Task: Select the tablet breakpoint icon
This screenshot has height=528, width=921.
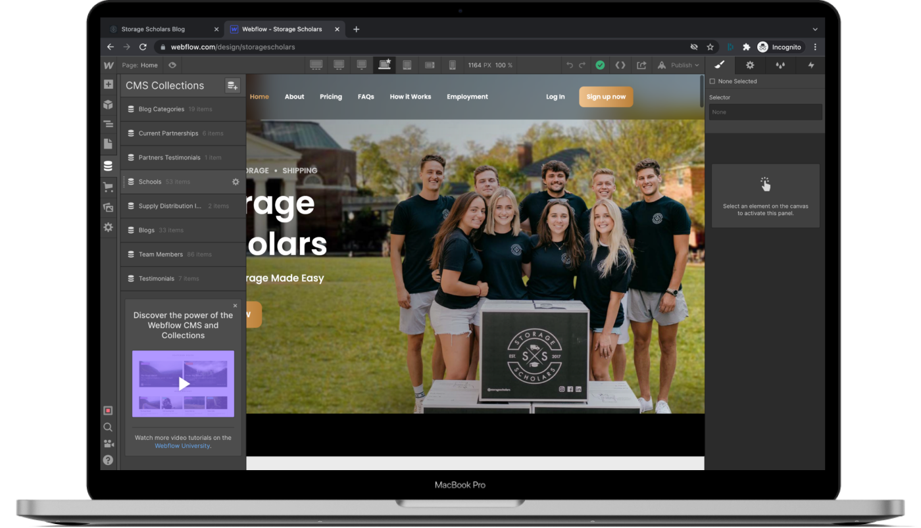Action: [407, 65]
